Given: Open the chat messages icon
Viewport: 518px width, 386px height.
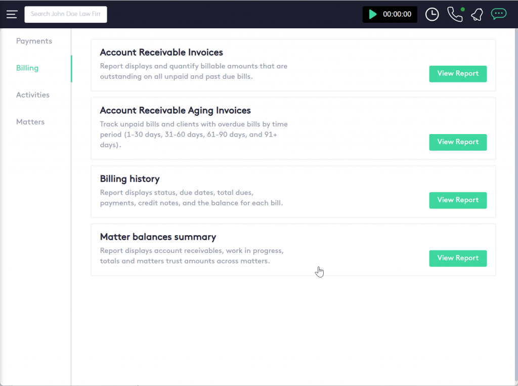Looking at the screenshot, I should [499, 14].
